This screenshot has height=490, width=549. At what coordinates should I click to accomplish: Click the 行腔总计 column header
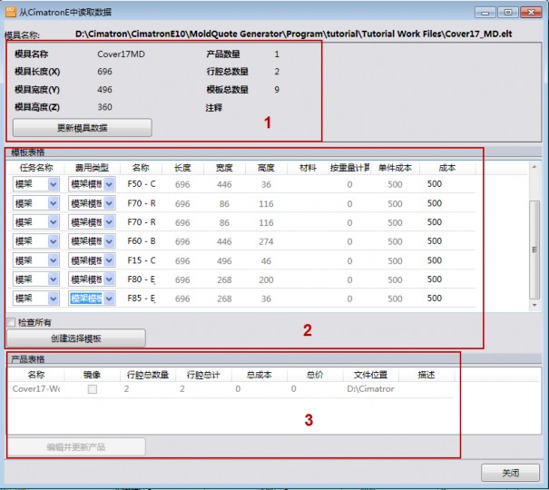pos(203,375)
